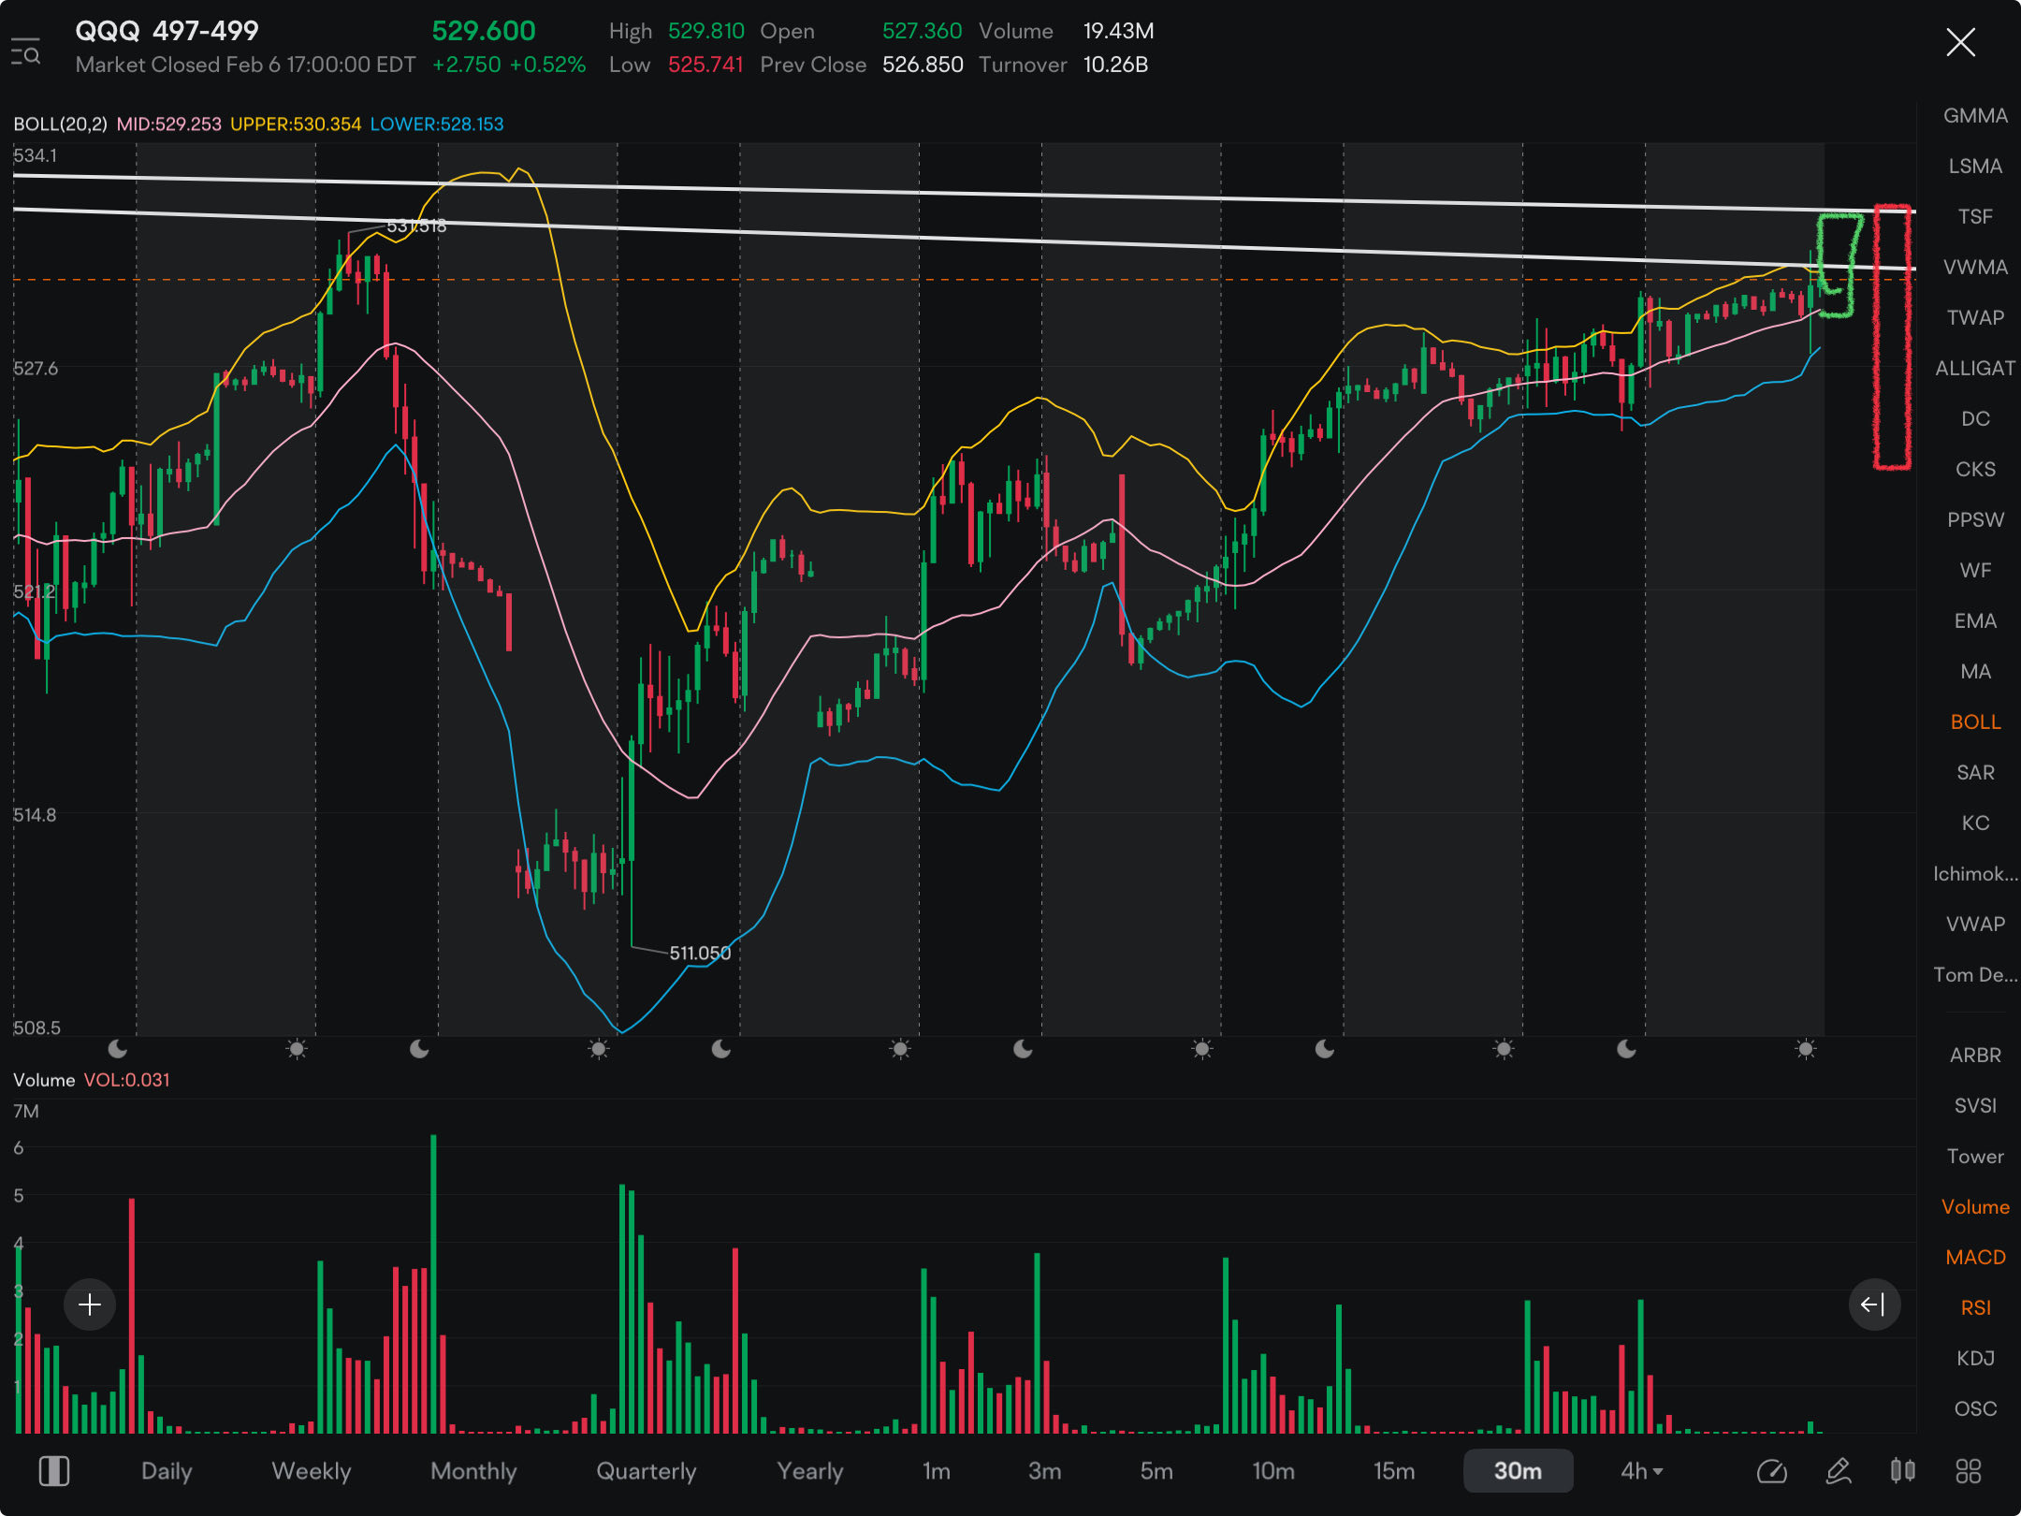Click the last price 529.600
This screenshot has width=2021, height=1516.
(484, 31)
